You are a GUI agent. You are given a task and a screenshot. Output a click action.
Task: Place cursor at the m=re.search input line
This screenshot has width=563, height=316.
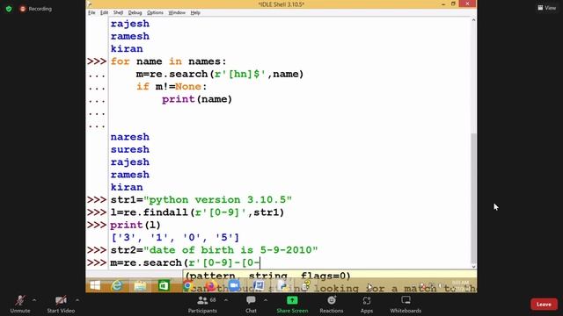(185, 262)
